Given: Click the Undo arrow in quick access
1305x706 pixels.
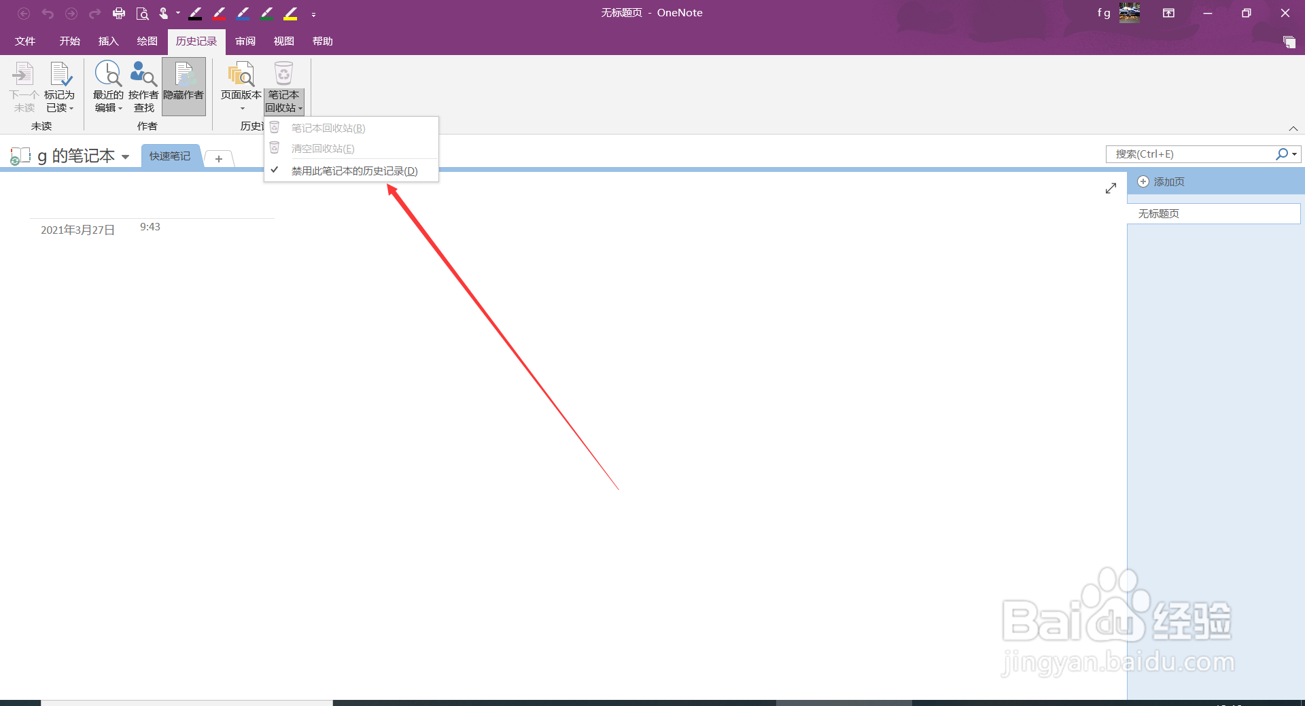Looking at the screenshot, I should click(48, 14).
